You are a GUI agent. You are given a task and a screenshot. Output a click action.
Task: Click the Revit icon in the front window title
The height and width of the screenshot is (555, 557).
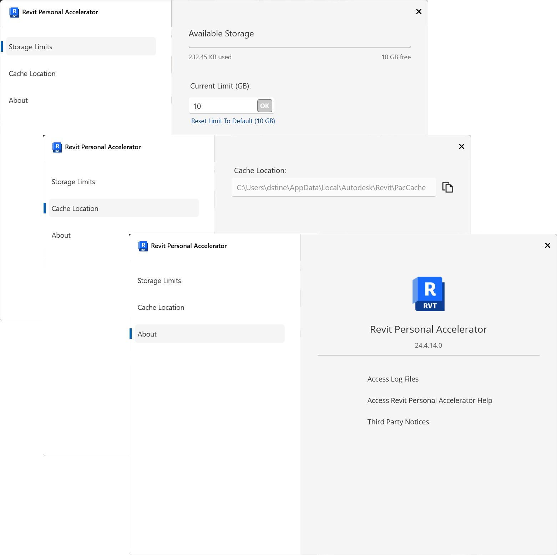(x=143, y=246)
